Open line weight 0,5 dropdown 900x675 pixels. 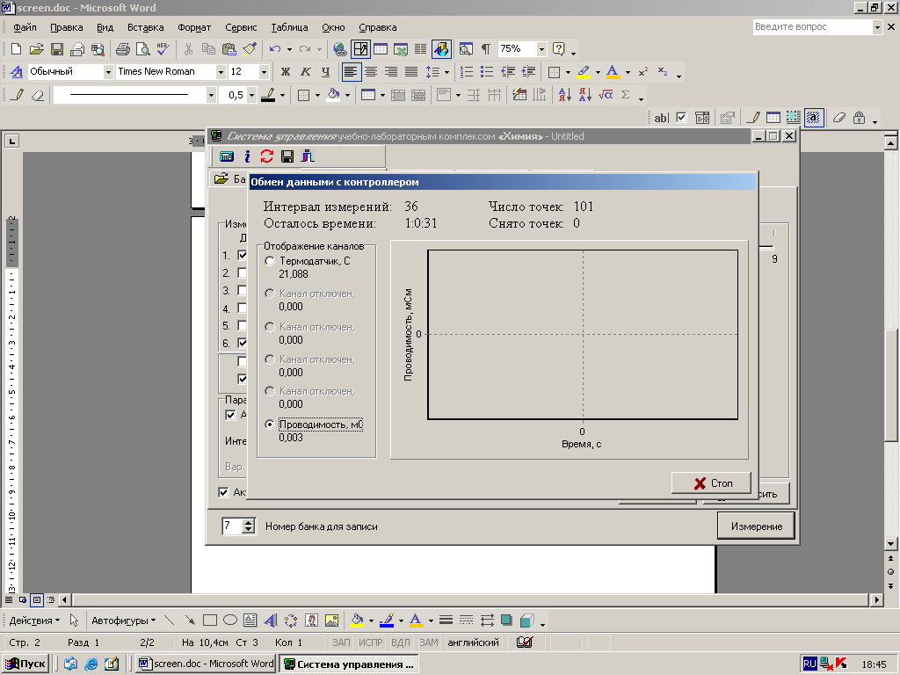tap(251, 95)
